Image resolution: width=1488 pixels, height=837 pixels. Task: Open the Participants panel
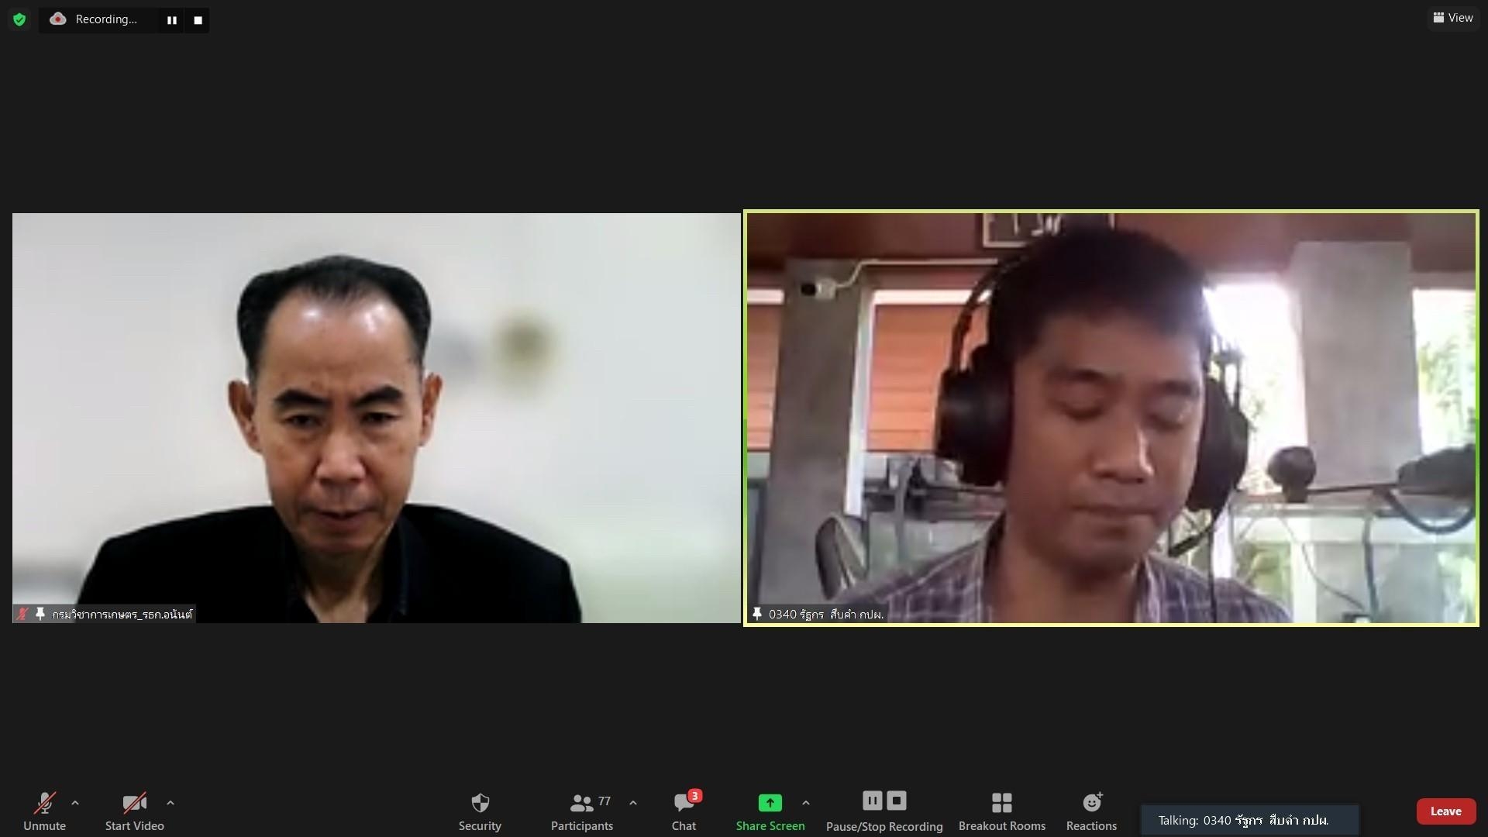(582, 811)
